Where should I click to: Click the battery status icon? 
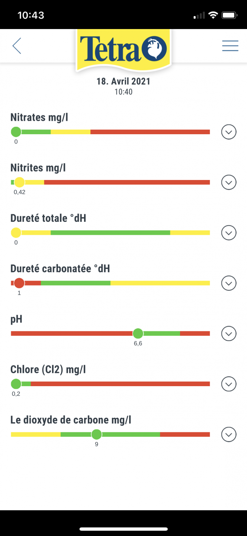click(230, 15)
